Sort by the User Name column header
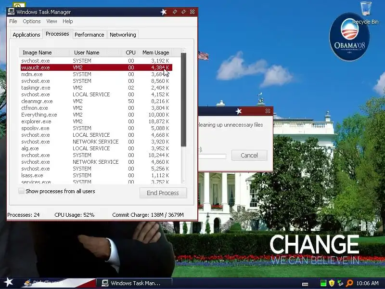The width and height of the screenshot is (385, 289). click(x=96, y=53)
